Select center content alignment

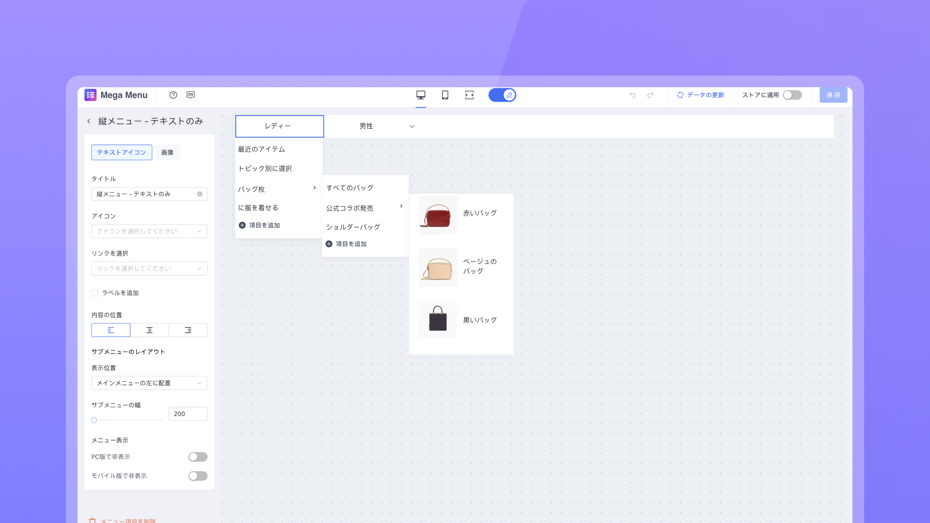point(150,330)
